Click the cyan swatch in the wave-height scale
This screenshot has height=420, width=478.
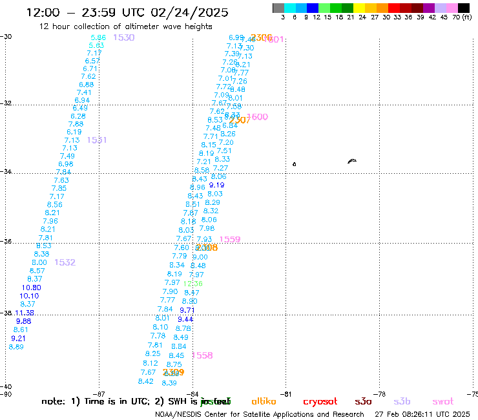[x=290, y=8]
